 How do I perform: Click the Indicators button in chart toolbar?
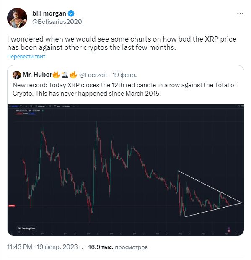40,106
